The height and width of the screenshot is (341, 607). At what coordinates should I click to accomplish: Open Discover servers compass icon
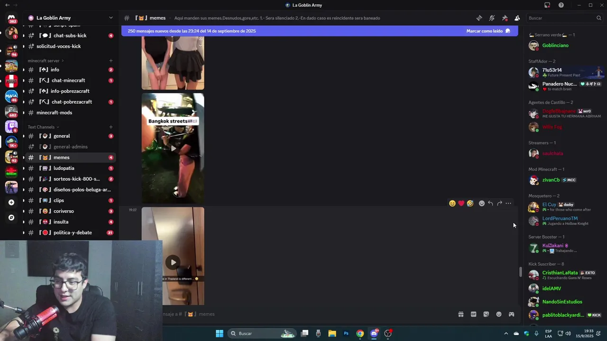(11, 218)
